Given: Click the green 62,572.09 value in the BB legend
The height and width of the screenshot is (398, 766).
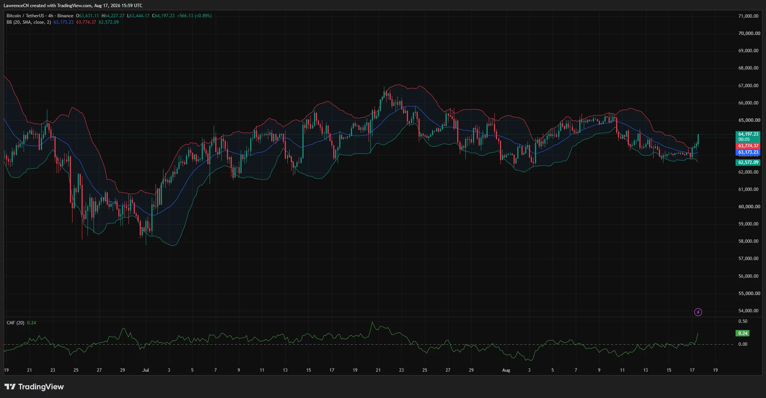Looking at the screenshot, I should [109, 22].
